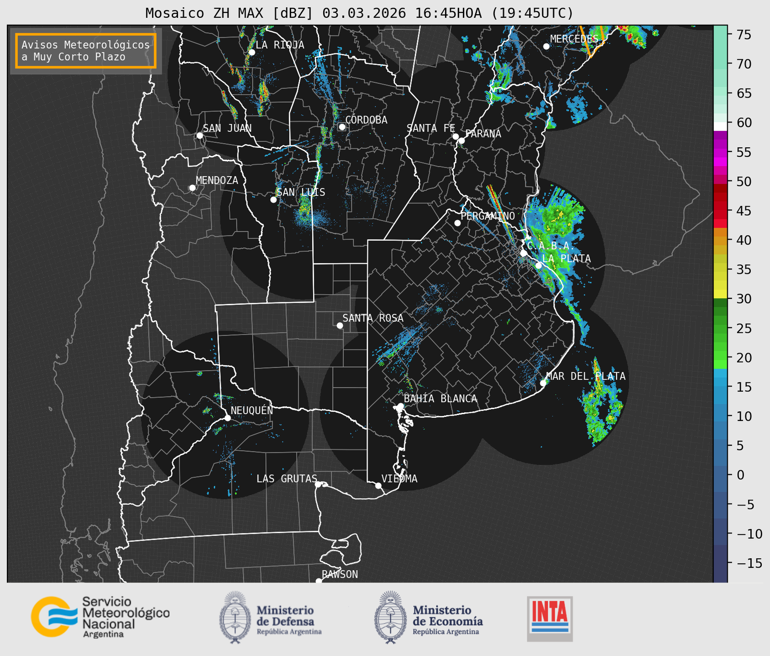The image size is (770, 656).
Task: Click the SAN JUAN city label
Action: click(227, 128)
